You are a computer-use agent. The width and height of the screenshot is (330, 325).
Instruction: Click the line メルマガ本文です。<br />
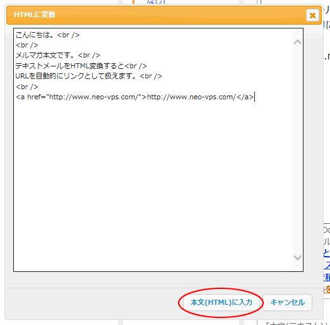point(58,56)
